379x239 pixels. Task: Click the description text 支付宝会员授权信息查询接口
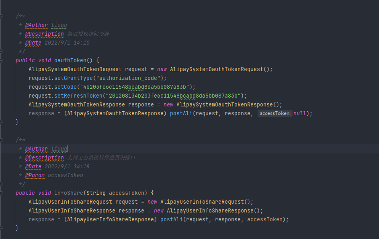pos(101,157)
